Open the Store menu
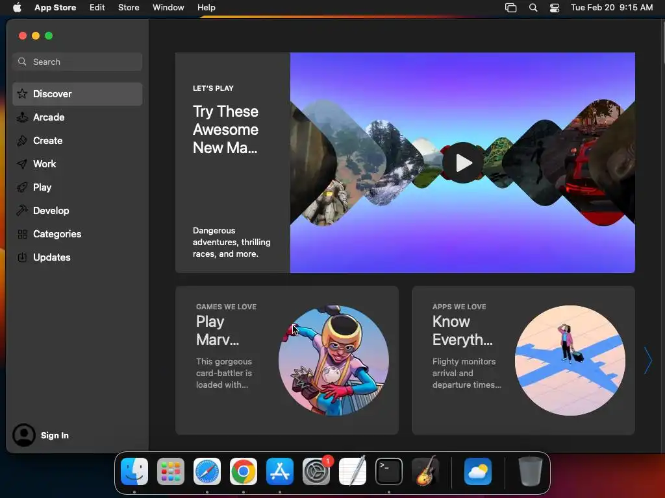This screenshot has width=665, height=498. [x=129, y=7]
